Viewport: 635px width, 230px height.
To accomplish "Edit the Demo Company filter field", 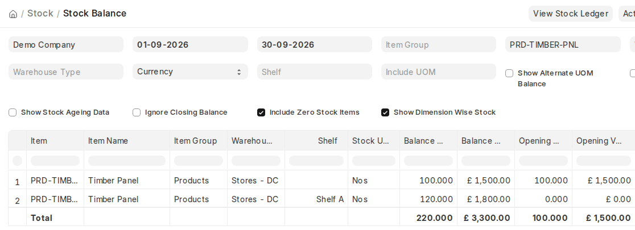I will [x=66, y=44].
